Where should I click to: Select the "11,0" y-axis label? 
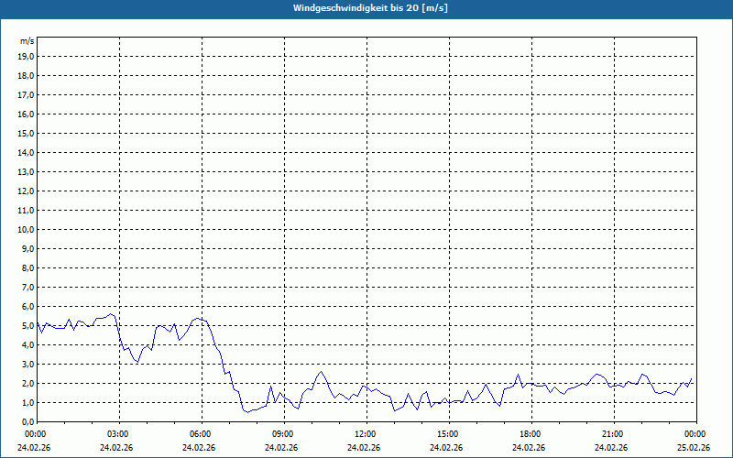(x=26, y=211)
